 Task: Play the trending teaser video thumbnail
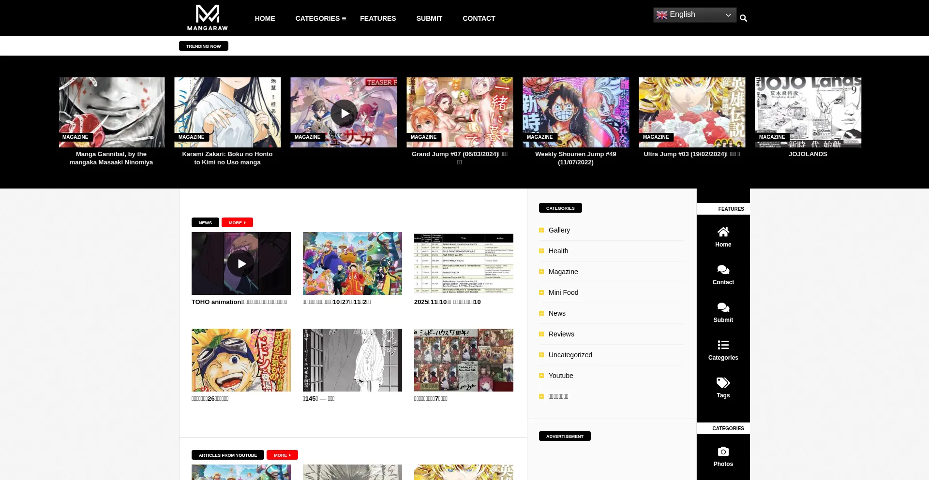[344, 113]
